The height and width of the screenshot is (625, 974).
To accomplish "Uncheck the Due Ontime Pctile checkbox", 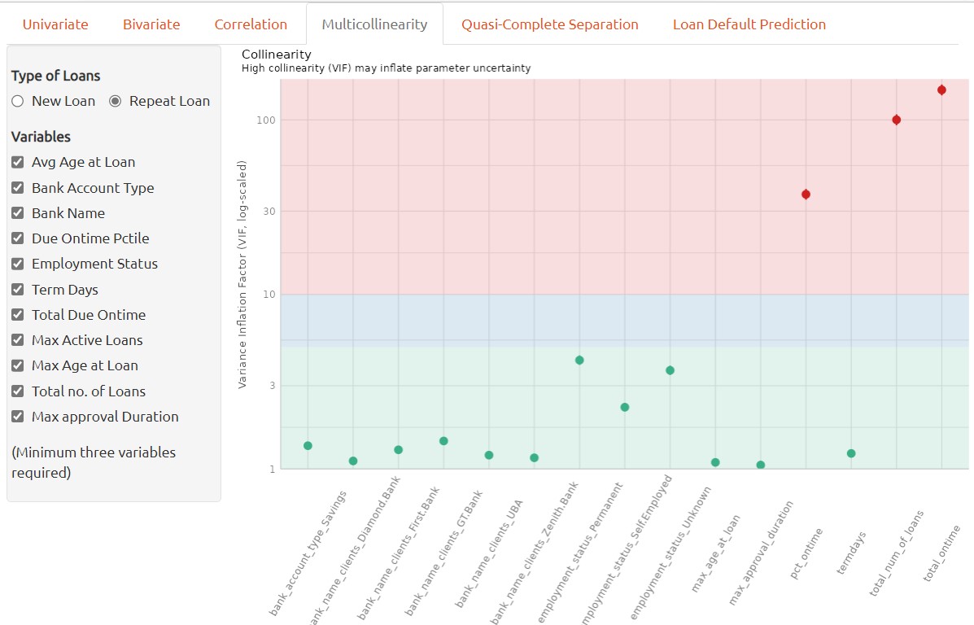I will tap(18, 238).
